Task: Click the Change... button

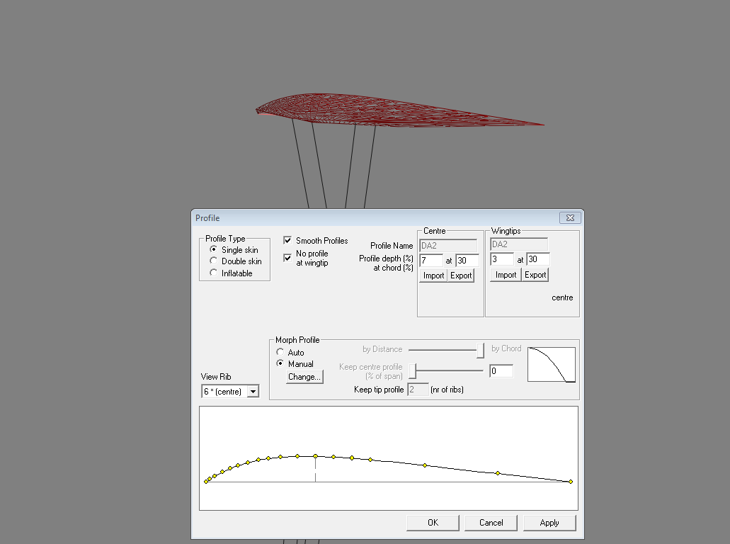Action: pos(304,377)
